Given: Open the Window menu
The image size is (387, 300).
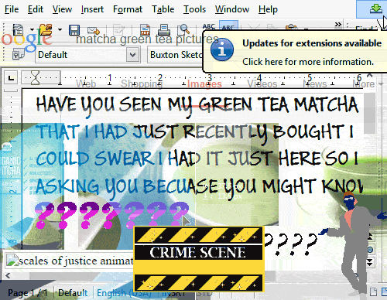Looking at the screenshot, I should point(232,9).
